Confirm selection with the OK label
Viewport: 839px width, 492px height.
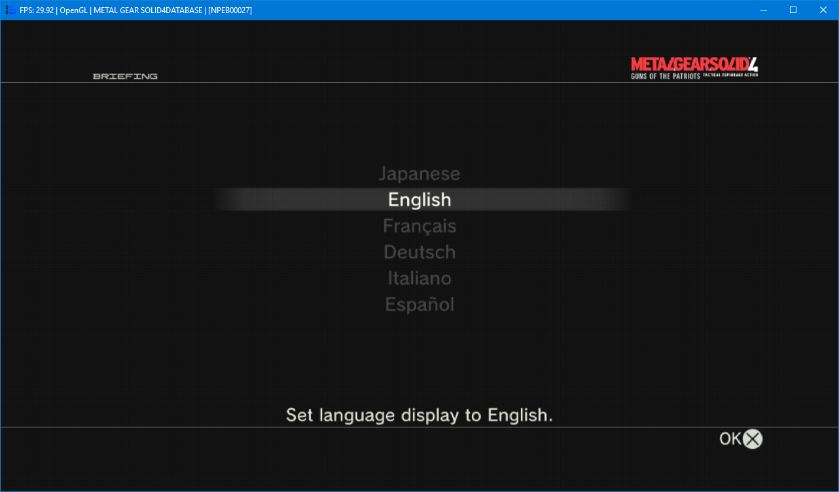tap(730, 439)
